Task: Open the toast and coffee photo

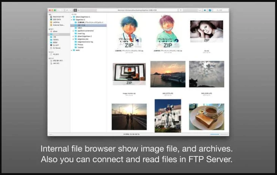Action: point(206,117)
